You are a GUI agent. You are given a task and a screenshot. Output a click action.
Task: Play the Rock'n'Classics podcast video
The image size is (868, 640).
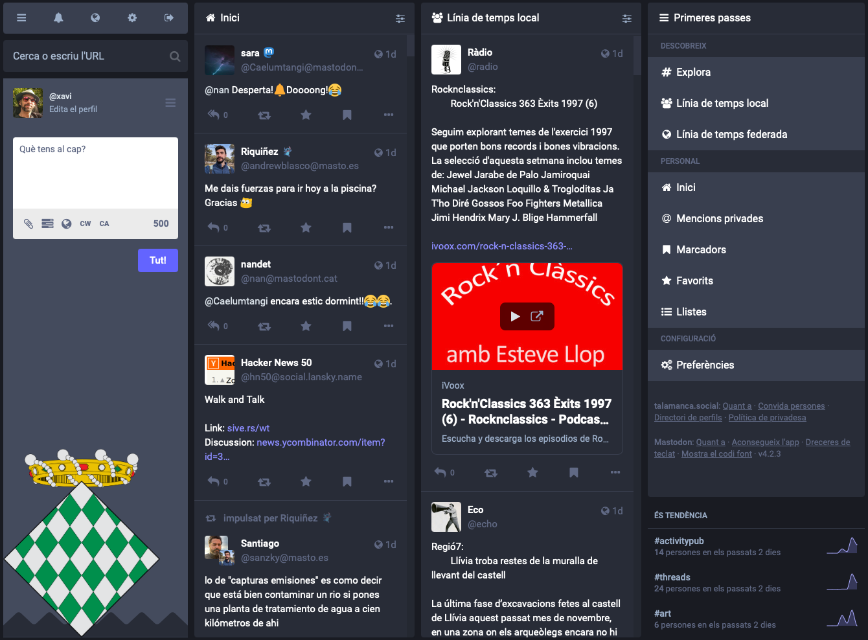516,316
